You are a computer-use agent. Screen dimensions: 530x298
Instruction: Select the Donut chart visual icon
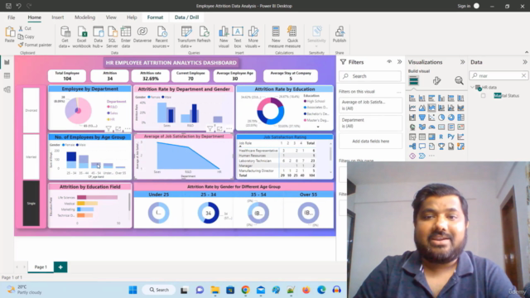pyautogui.click(x=450, y=118)
